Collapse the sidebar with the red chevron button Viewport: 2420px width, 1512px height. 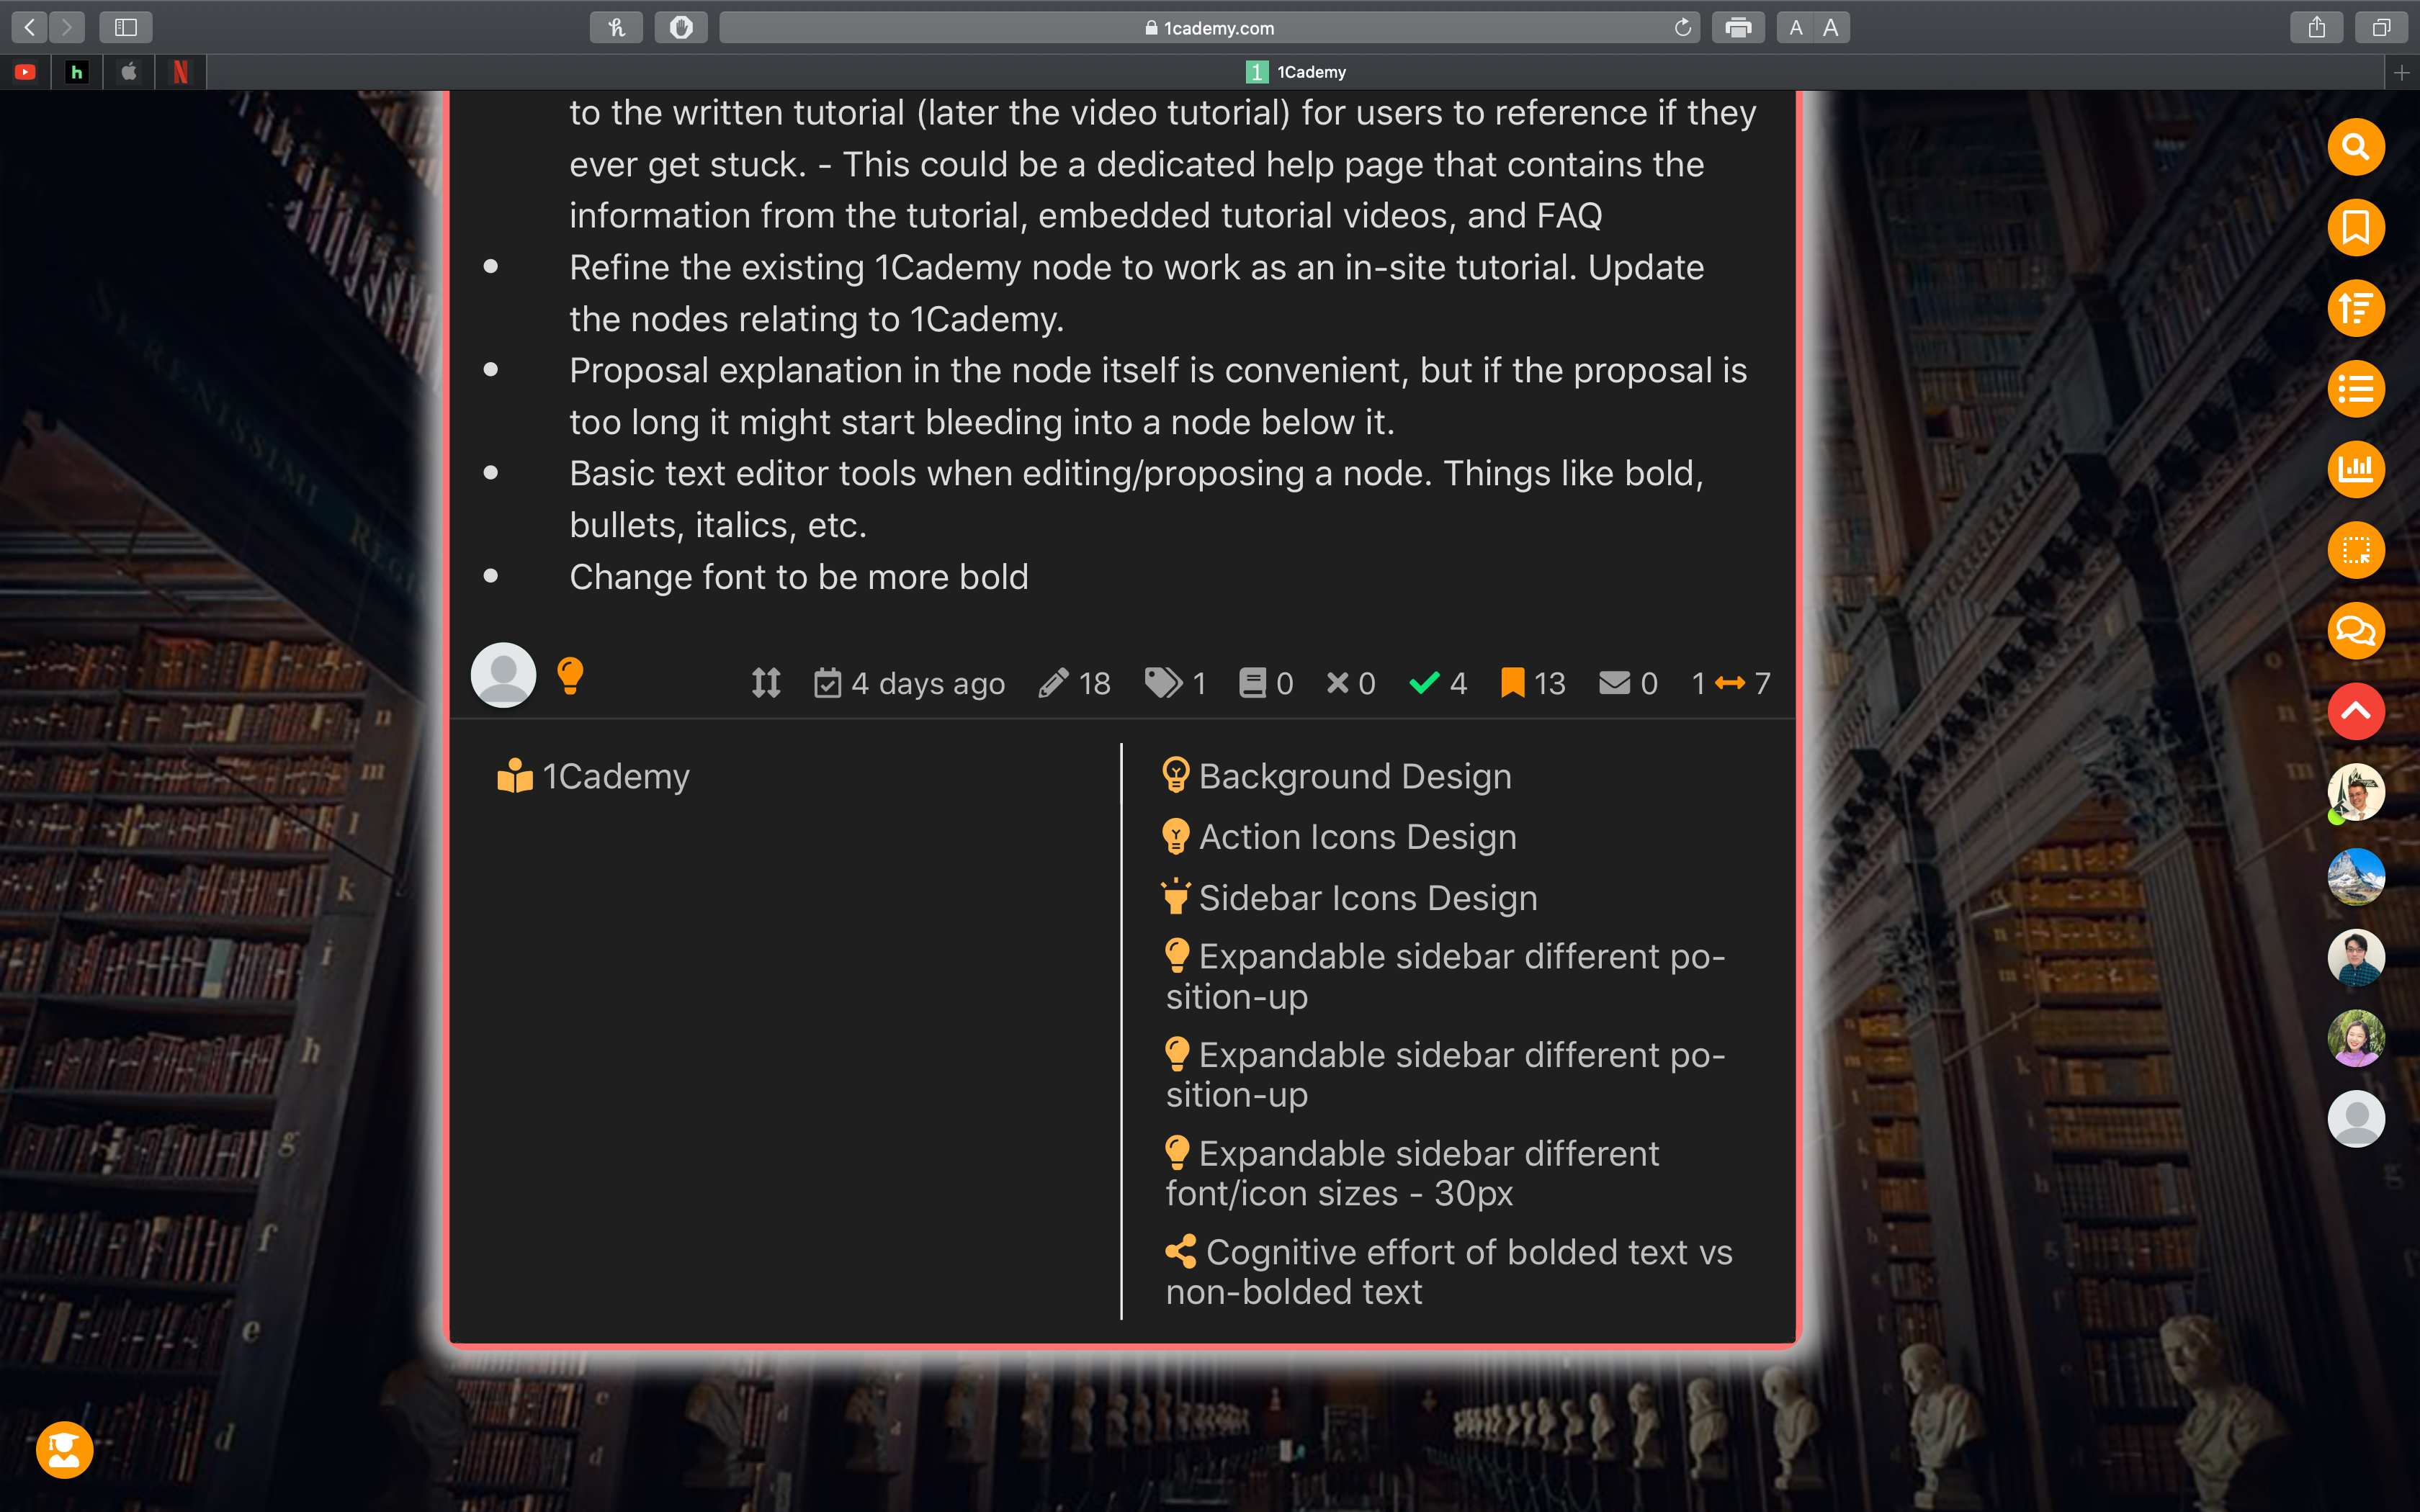[x=2356, y=711]
